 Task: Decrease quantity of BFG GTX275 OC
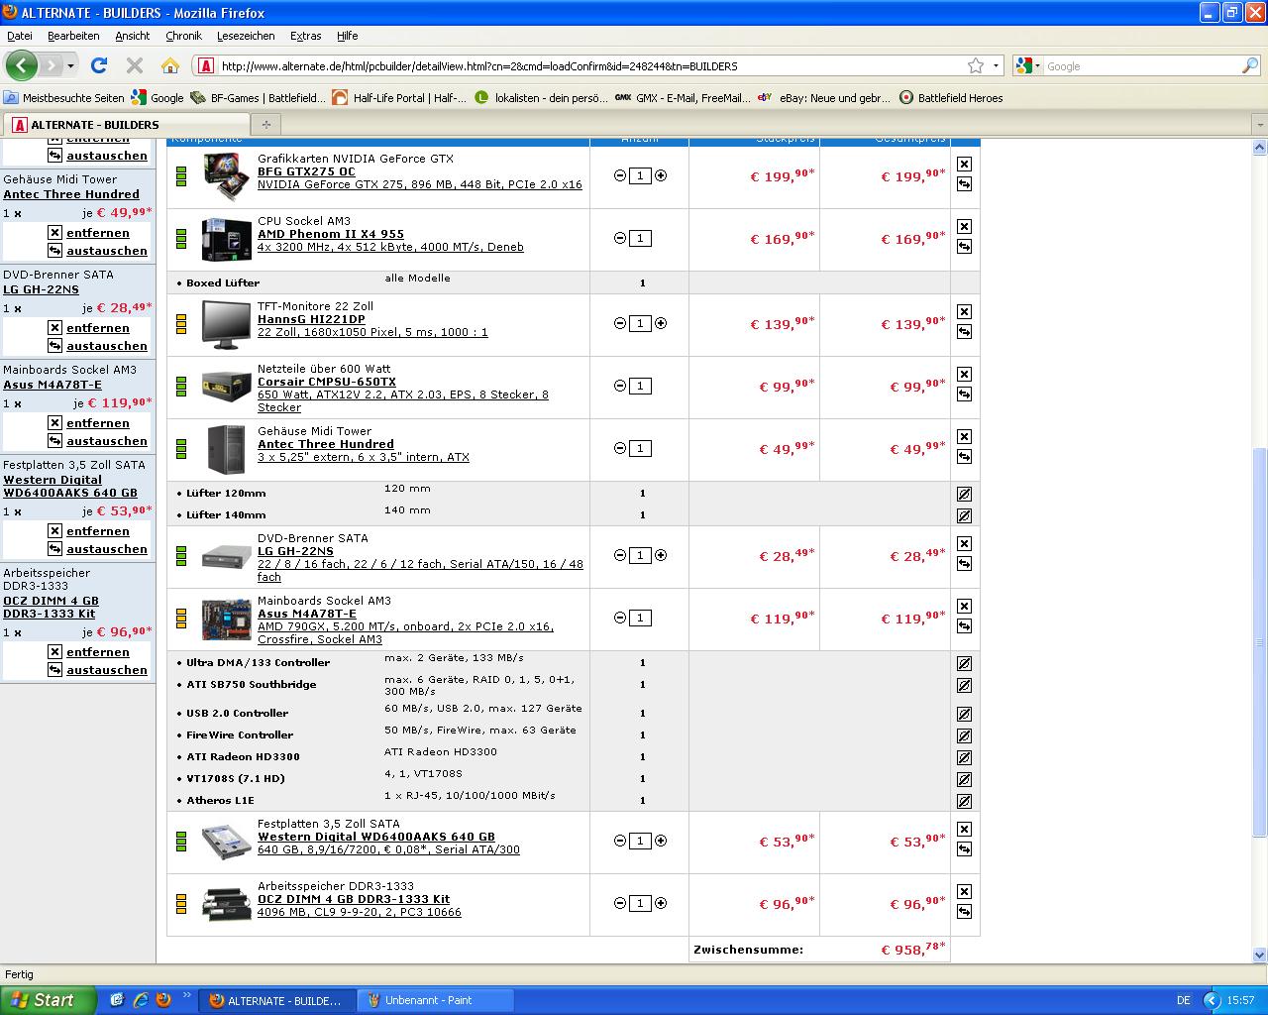tap(620, 175)
